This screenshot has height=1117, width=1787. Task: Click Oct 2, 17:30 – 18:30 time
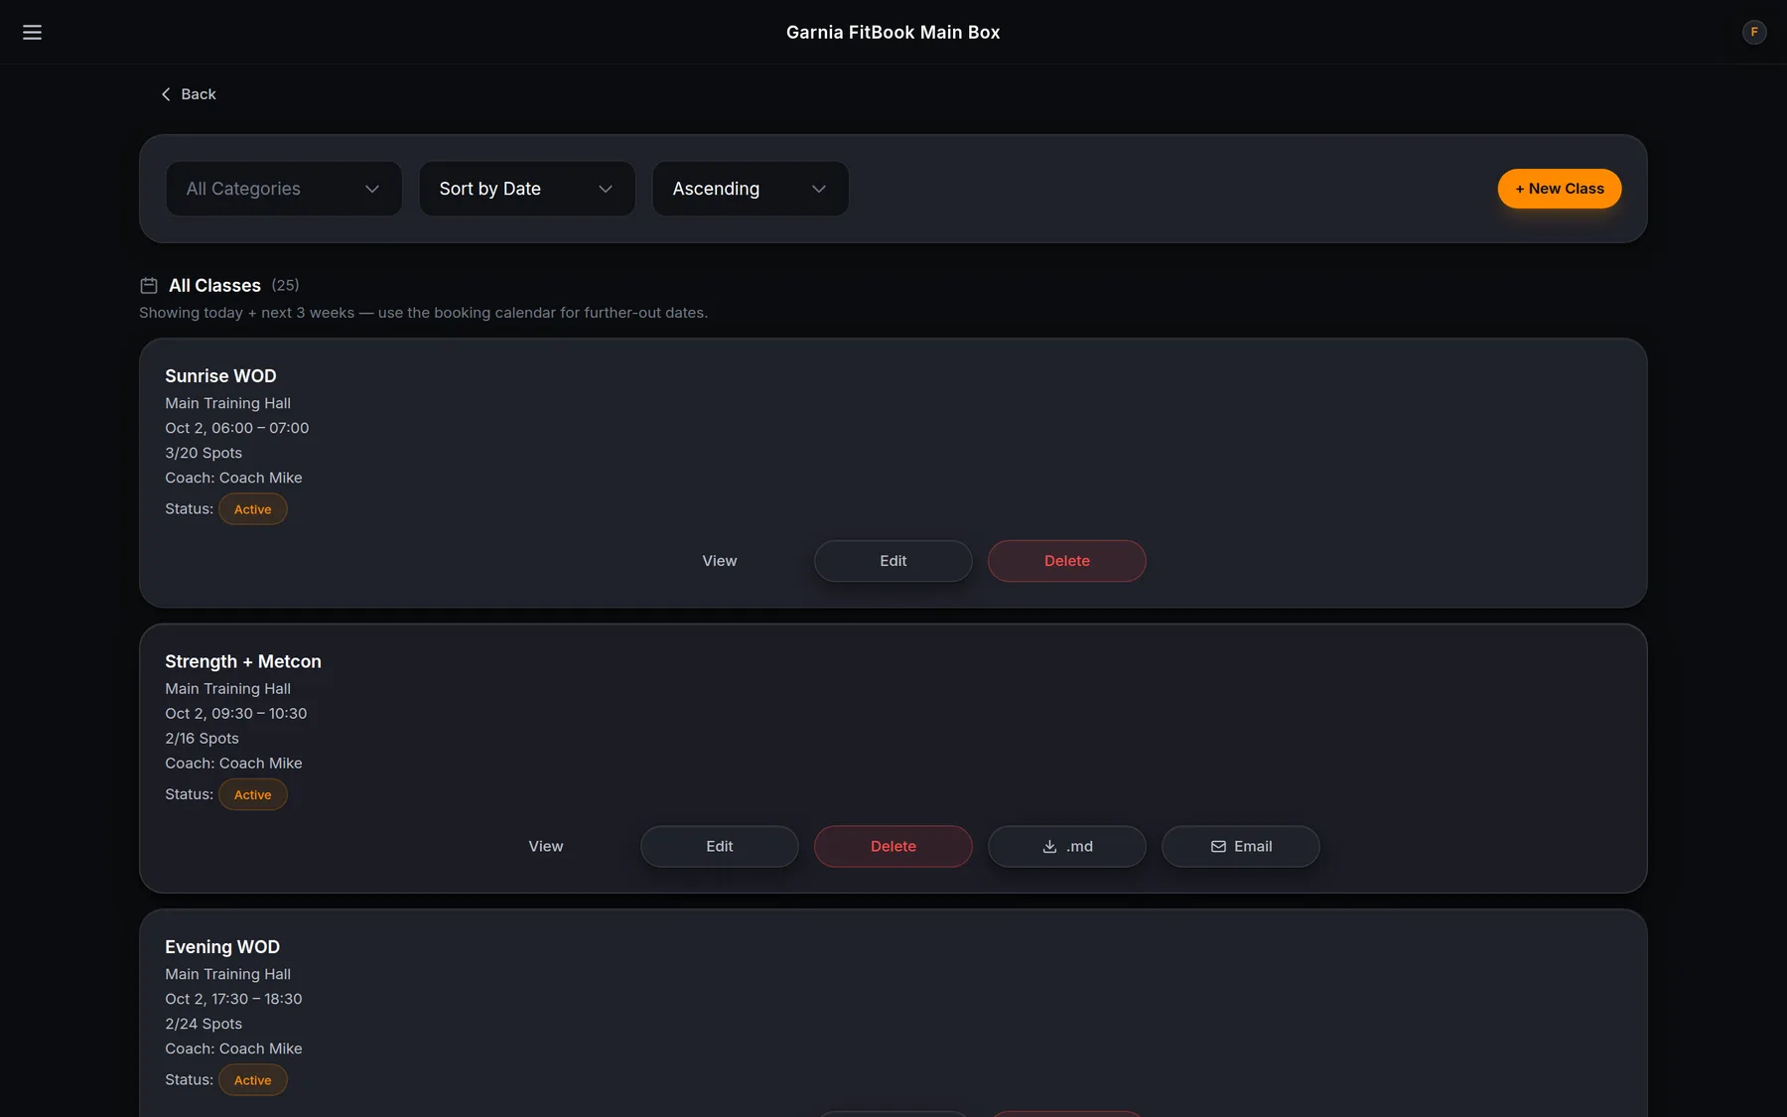[x=233, y=999]
